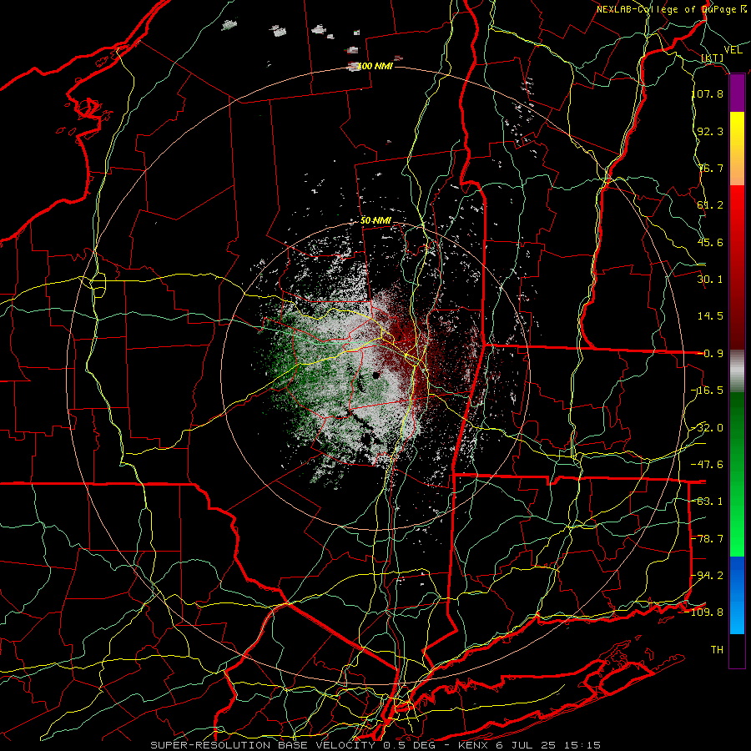Click the 76.7 value on velocity scale

pyautogui.click(x=710, y=168)
